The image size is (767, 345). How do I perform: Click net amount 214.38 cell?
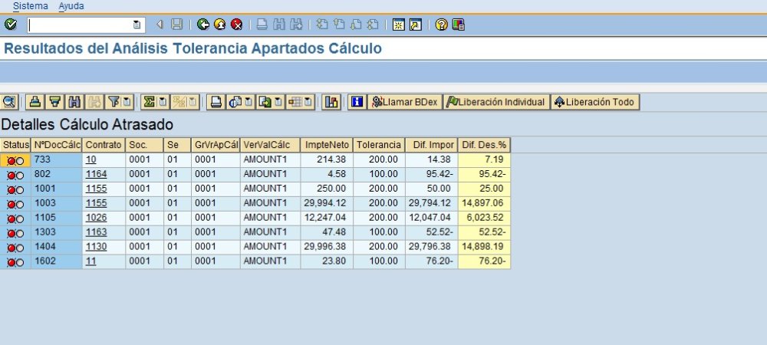(x=327, y=159)
